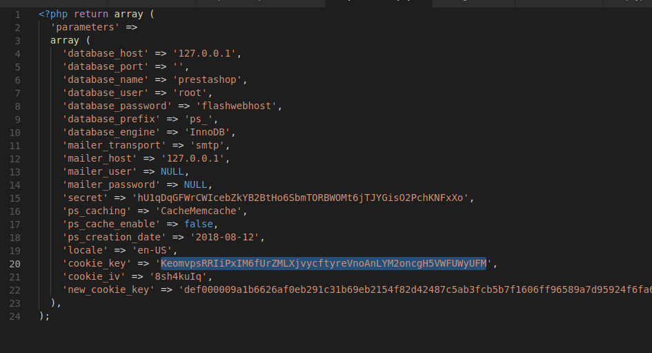Screen dimensions: 652x353
Task: Click the highlighted KeomvpsRRIi cookie key value
Action: [324, 263]
